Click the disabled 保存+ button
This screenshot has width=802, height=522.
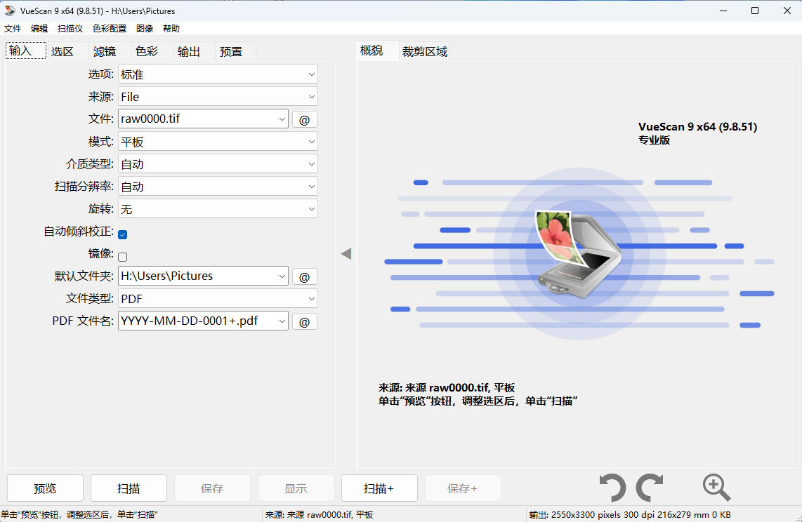coord(463,488)
